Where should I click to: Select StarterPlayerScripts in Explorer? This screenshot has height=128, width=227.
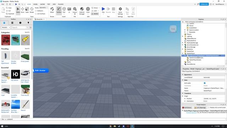click(x=195, y=60)
